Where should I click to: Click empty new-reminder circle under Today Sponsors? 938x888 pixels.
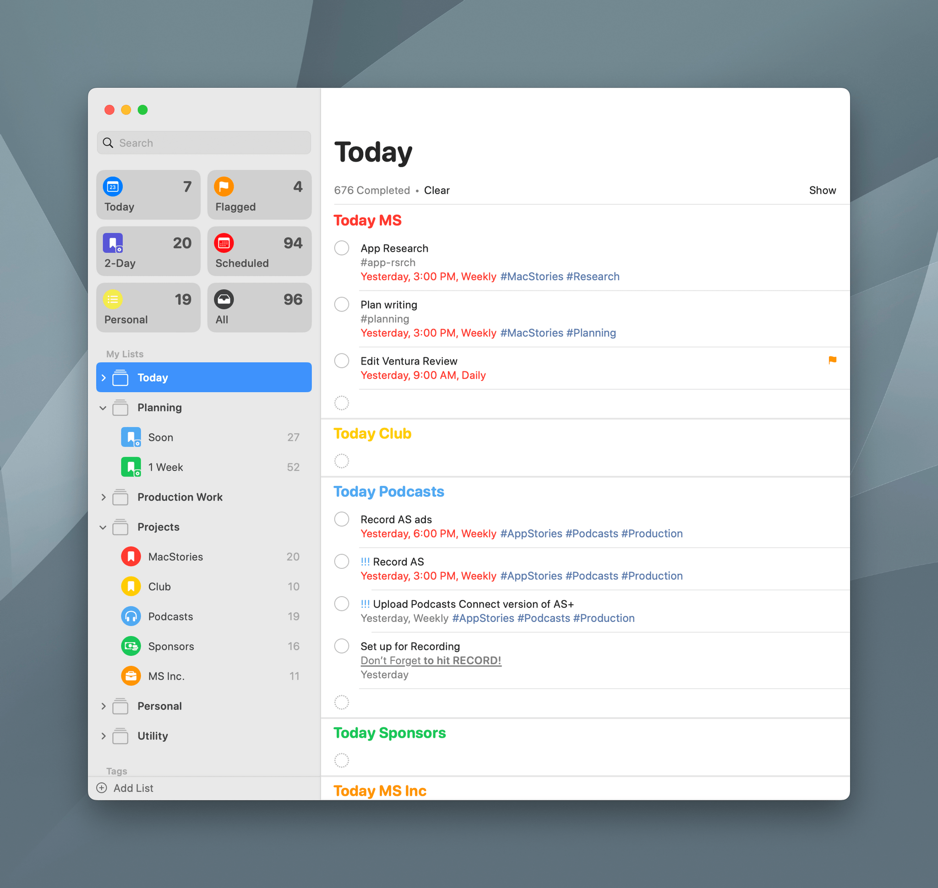[x=341, y=760]
